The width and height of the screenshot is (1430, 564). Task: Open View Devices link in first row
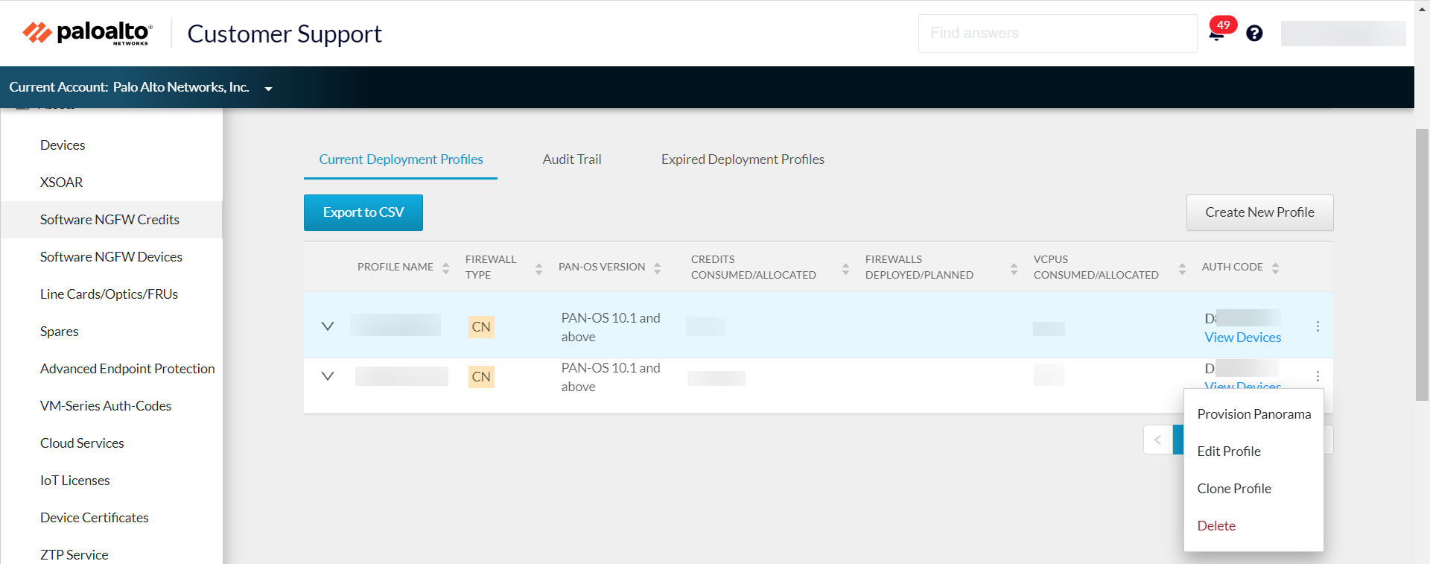[1242, 338]
